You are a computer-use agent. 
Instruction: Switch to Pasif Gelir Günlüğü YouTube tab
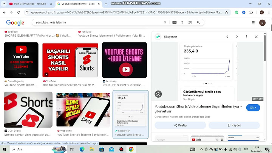click(30, 4)
